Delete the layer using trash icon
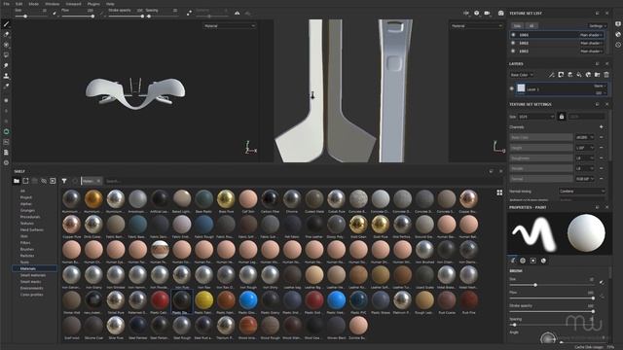 pos(606,75)
